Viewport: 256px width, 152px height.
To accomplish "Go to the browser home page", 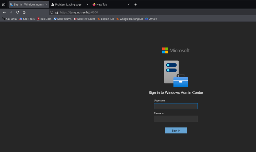I will tap(24, 12).
